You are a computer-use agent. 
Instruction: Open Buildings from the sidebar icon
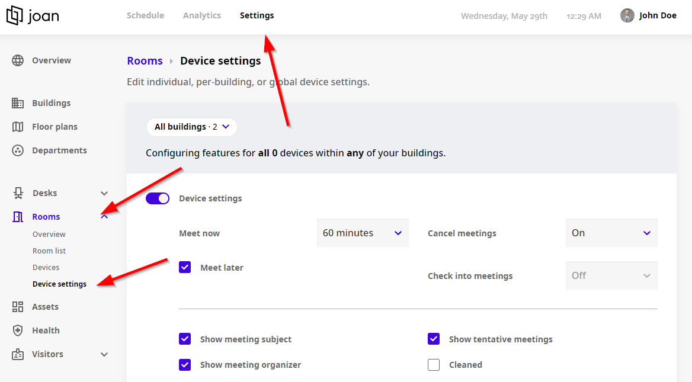coord(17,102)
